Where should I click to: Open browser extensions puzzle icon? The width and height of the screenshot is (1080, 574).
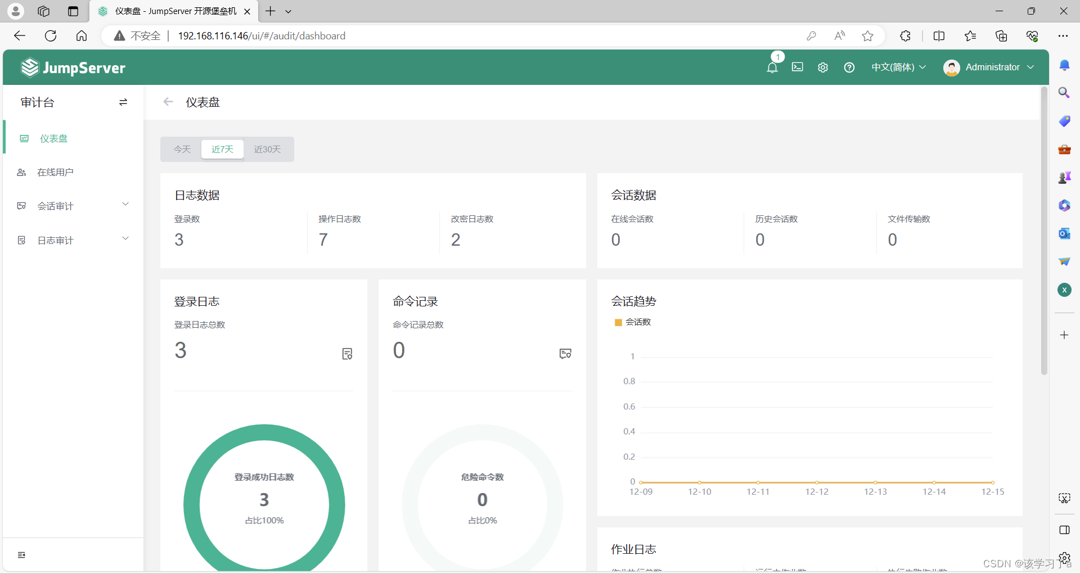(905, 36)
